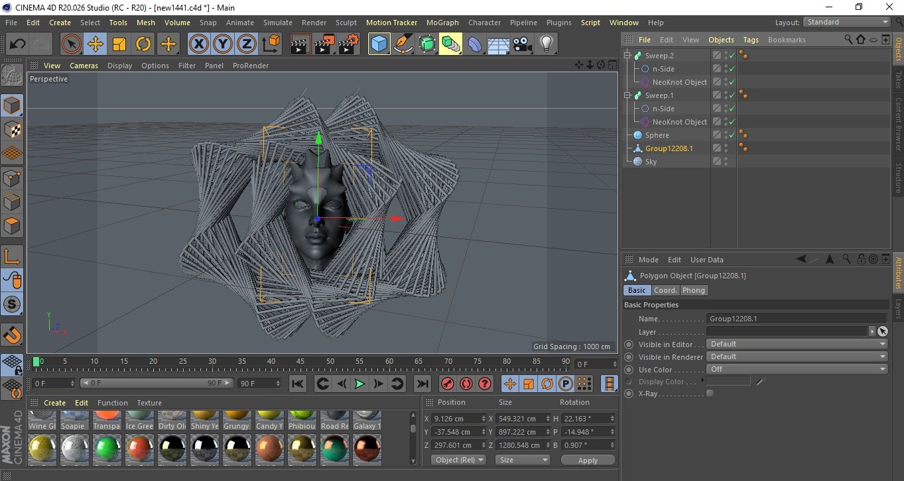The image size is (904, 481).
Task: Click the Camera object icon
Action: click(x=522, y=44)
